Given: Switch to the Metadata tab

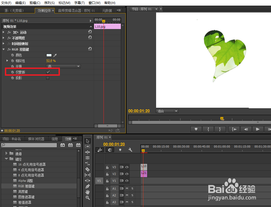Looking at the screenshot, I should (107, 11).
